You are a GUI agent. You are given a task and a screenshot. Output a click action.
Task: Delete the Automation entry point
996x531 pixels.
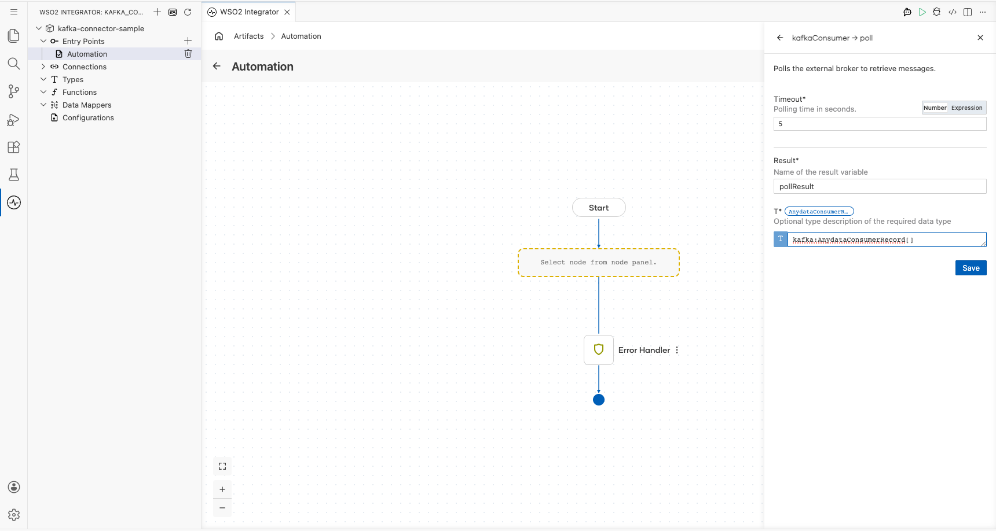[188, 54]
